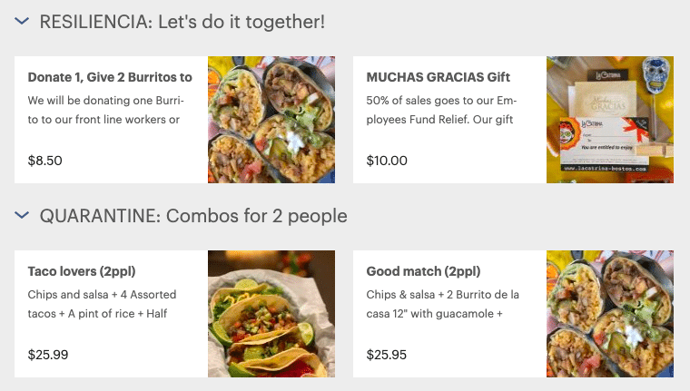690x391 pixels.
Task: Click the tacos photo on Taco lovers card
Action: click(x=271, y=314)
